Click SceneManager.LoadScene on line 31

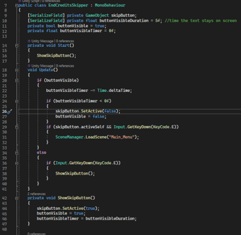(x=81, y=137)
